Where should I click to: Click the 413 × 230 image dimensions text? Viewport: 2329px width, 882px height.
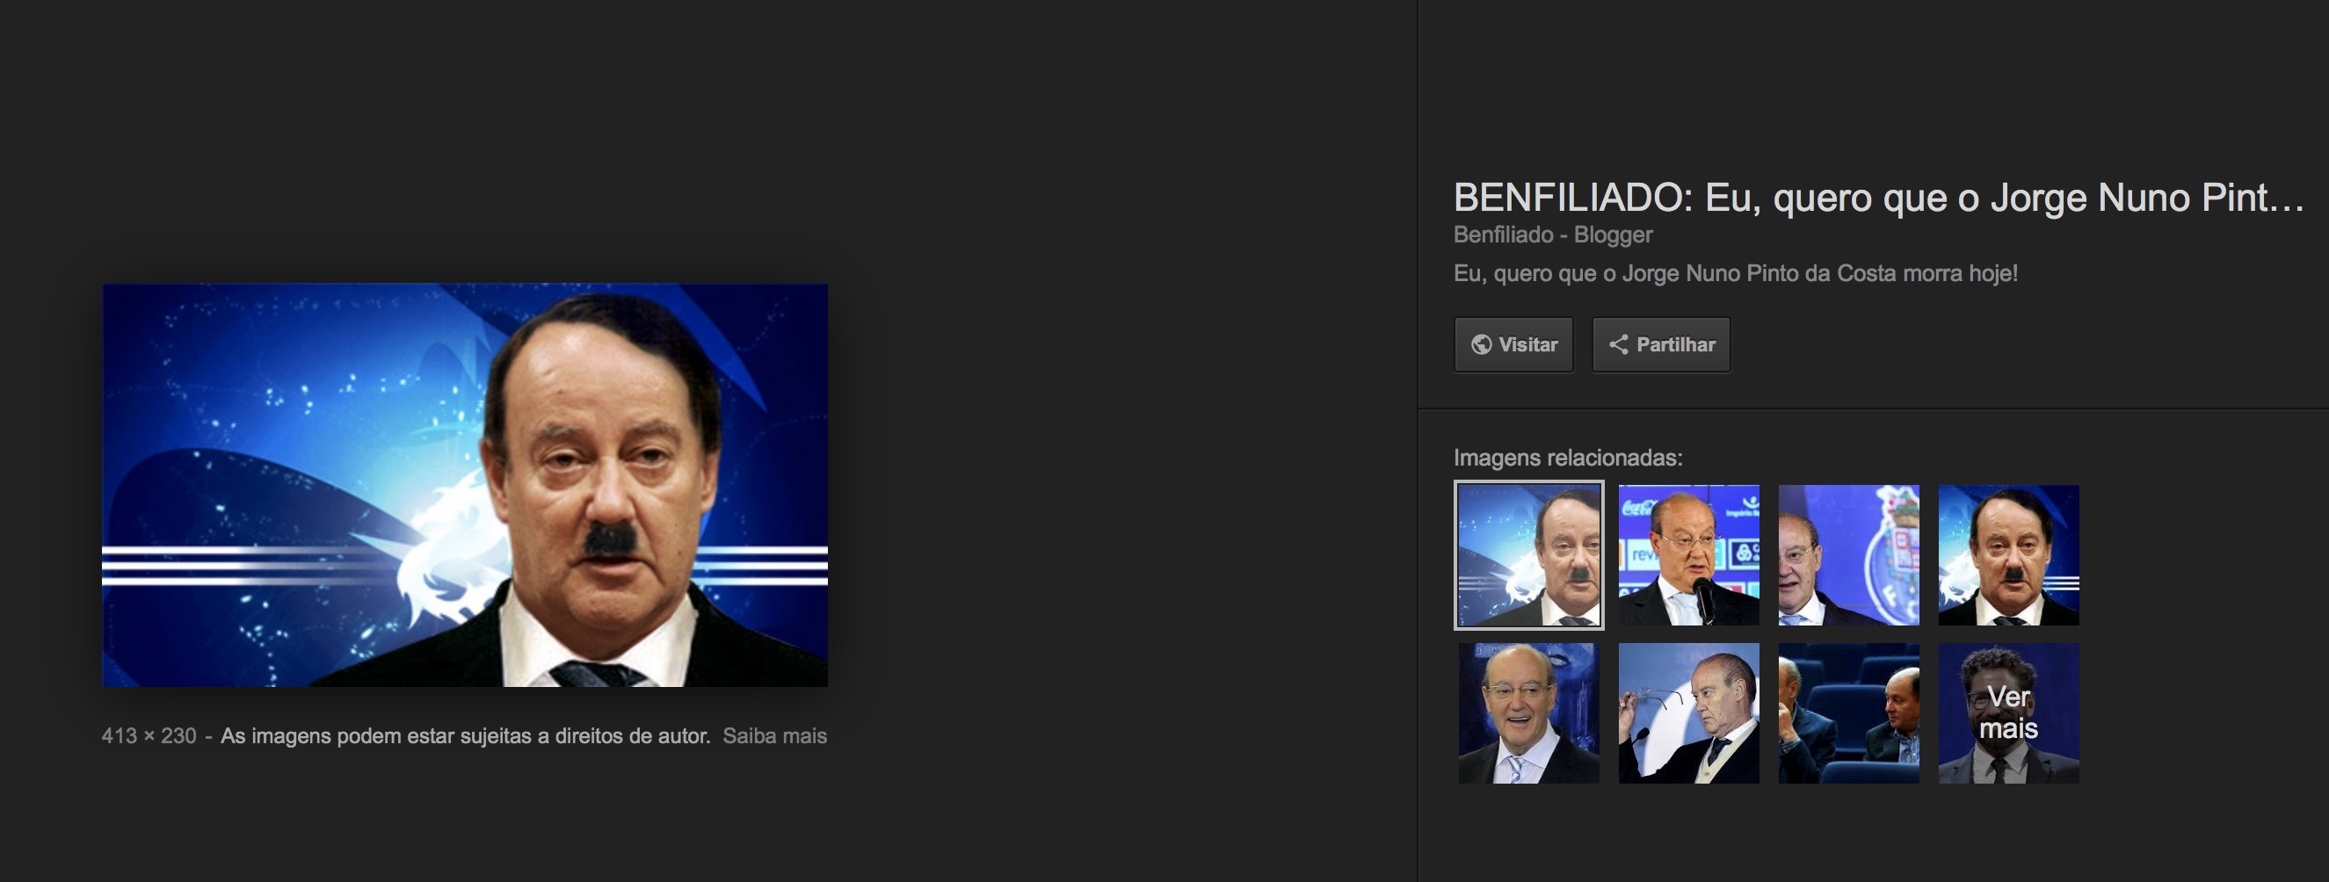pyautogui.click(x=149, y=735)
